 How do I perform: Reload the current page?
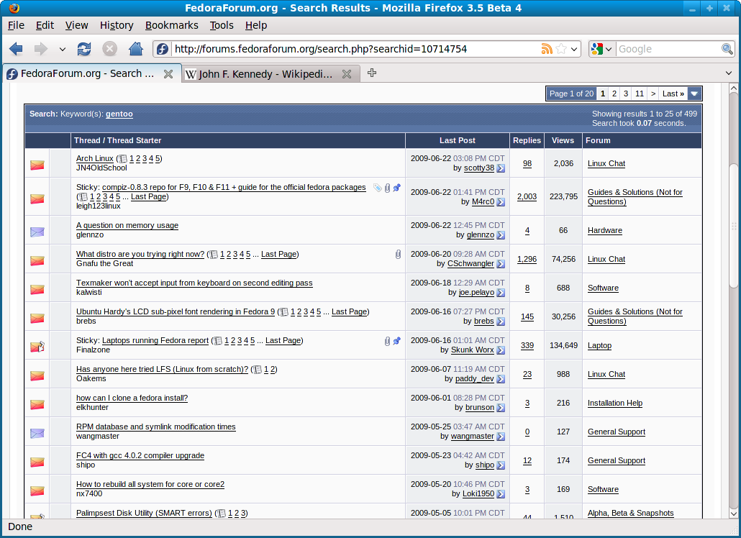(84, 49)
